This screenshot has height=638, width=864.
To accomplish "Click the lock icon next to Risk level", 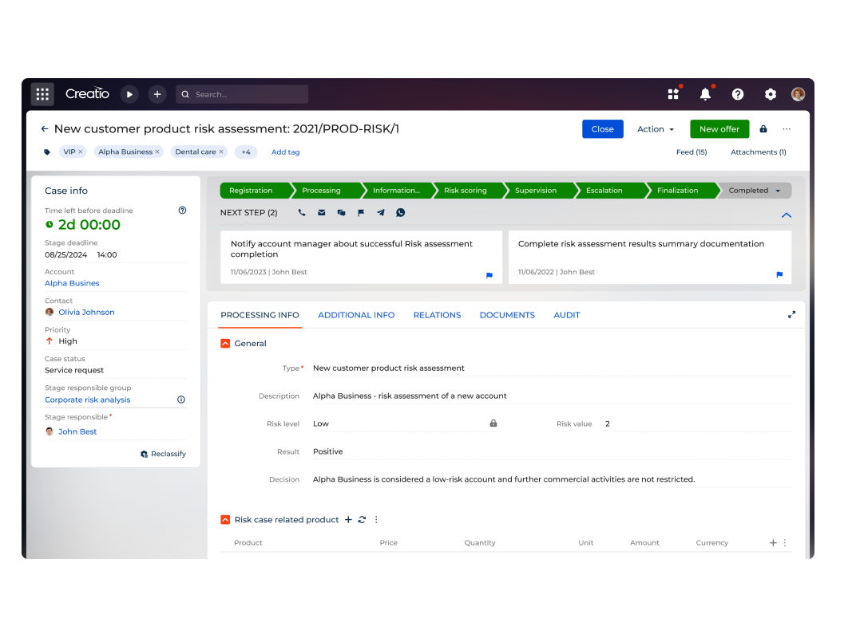I will pos(493,423).
